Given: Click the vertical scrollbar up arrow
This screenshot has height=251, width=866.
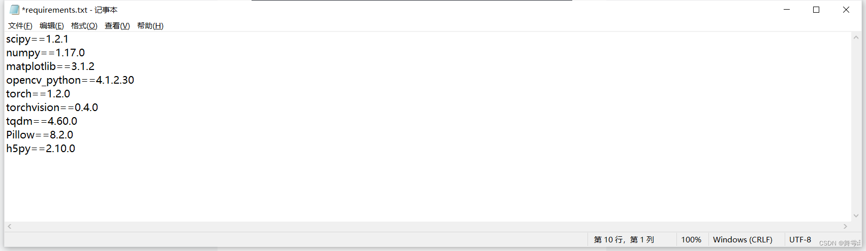Looking at the screenshot, I should click(x=856, y=38).
